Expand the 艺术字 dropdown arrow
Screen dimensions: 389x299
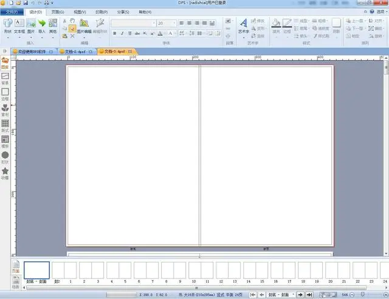tap(244, 38)
